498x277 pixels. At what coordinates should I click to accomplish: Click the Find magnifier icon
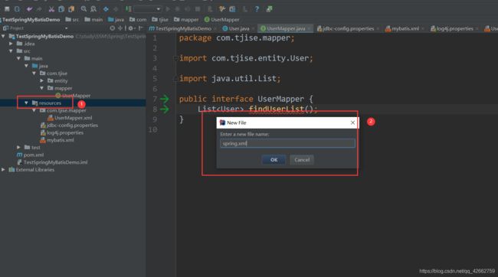84,9
